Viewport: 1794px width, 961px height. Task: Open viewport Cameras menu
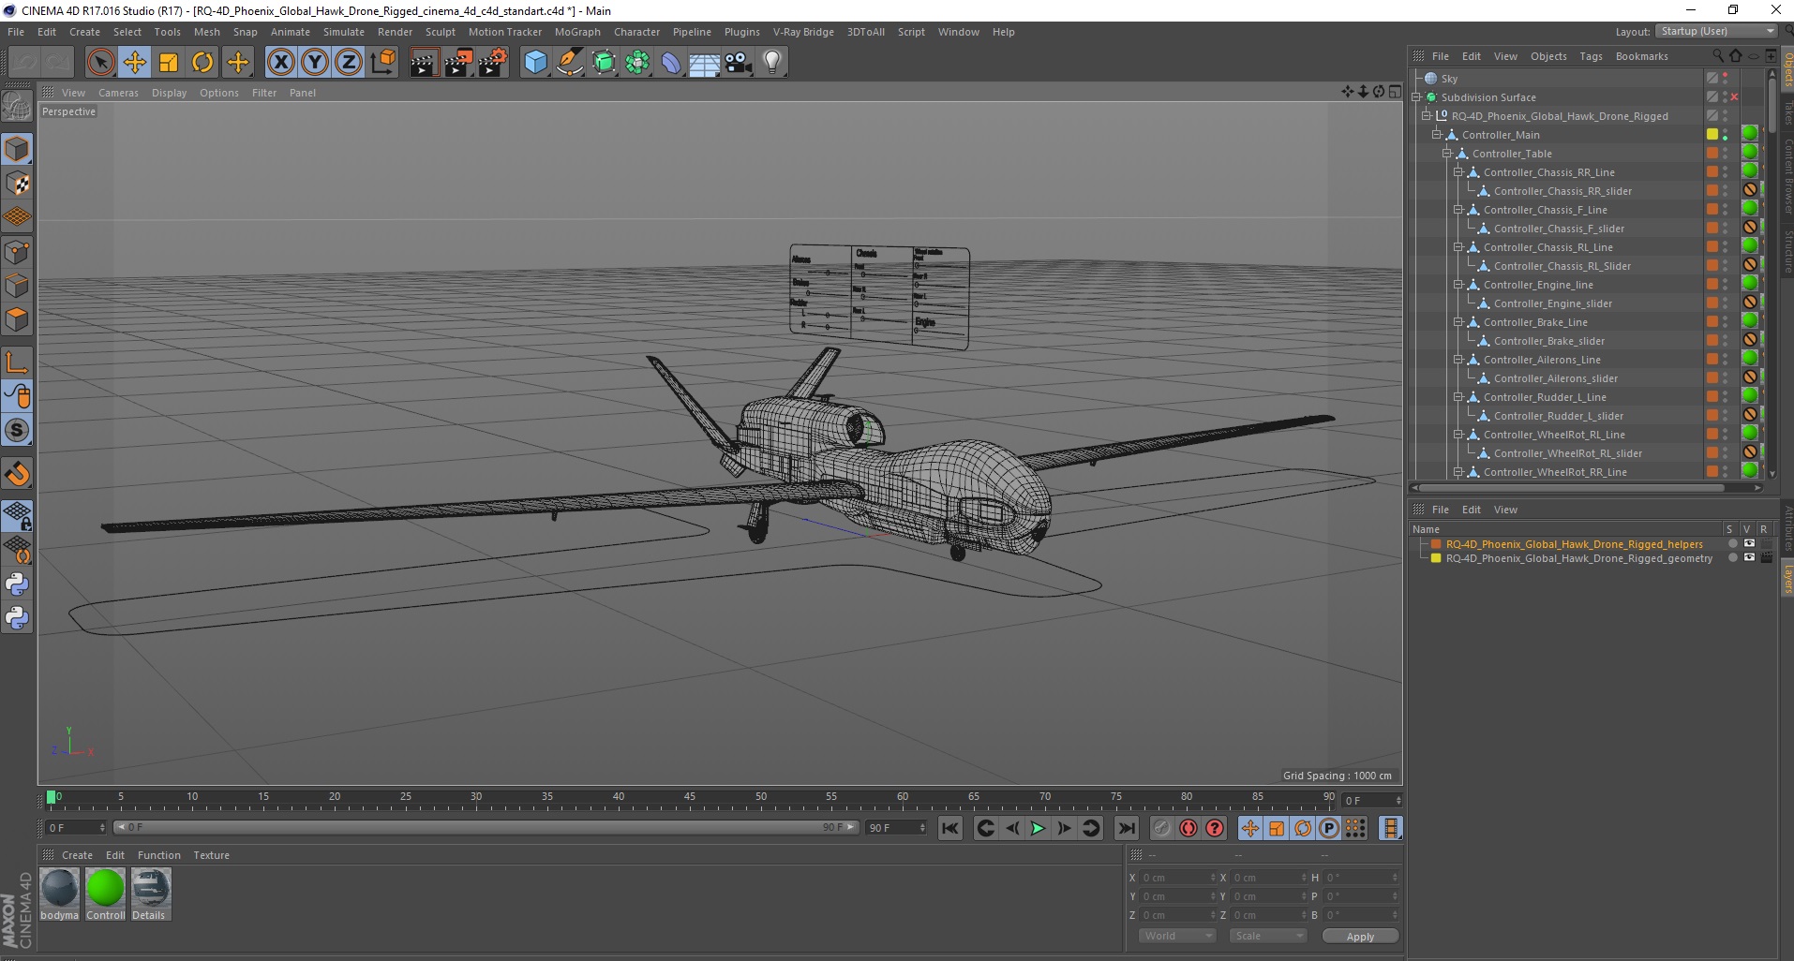click(x=118, y=93)
